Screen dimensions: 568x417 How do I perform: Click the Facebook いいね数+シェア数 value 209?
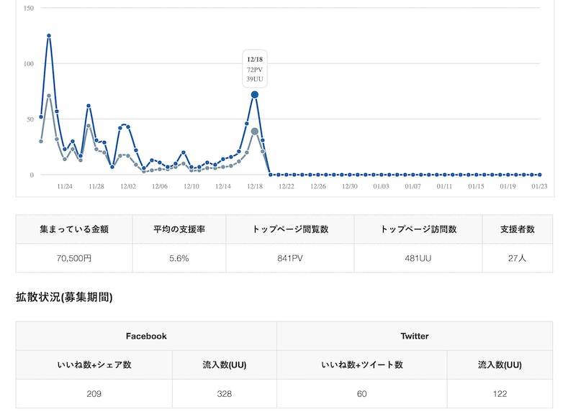[94, 394]
